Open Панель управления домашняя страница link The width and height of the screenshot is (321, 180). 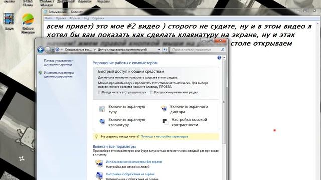58,62
